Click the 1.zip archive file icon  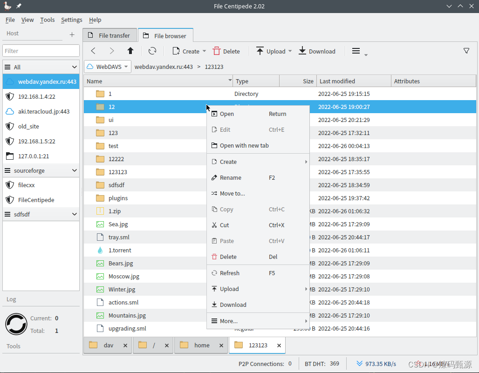pyautogui.click(x=100, y=211)
